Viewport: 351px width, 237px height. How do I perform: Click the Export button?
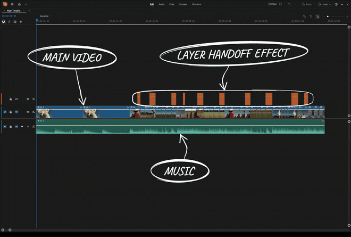click(x=307, y=4)
